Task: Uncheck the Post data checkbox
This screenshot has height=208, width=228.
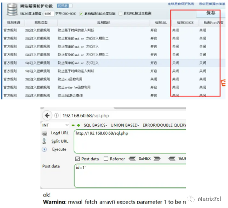Action: [x=77, y=159]
